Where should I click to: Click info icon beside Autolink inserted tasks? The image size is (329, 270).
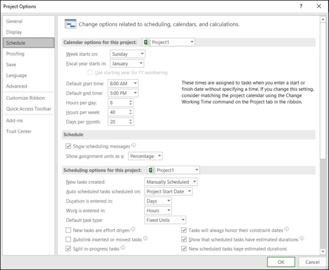pyautogui.click(x=146, y=238)
